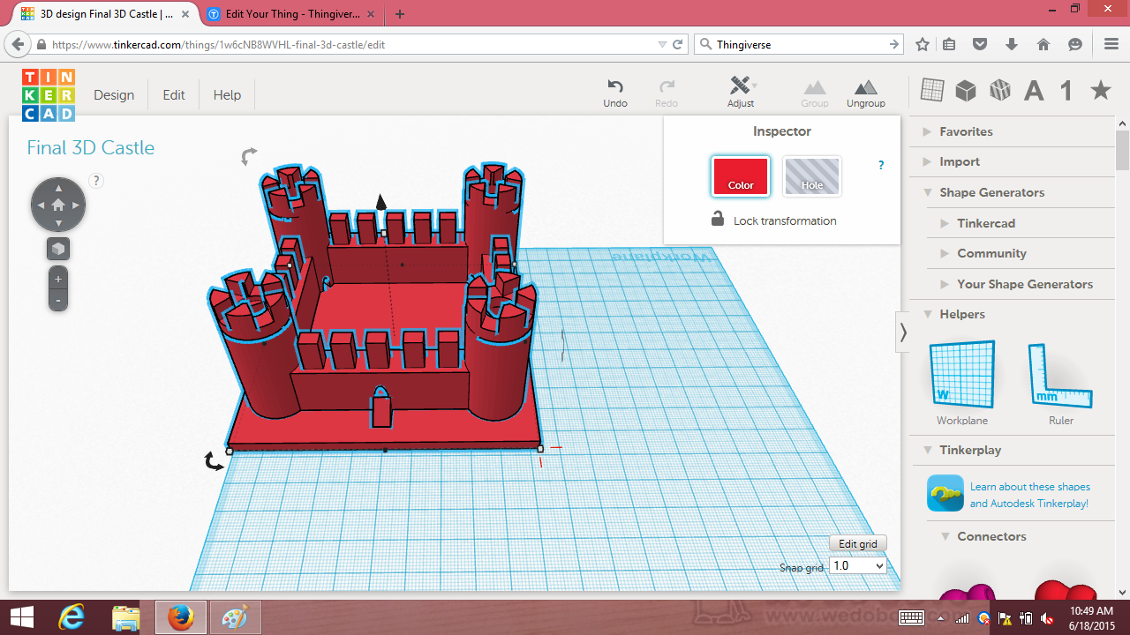Image resolution: width=1130 pixels, height=635 pixels.
Task: Open the Windows Start button
Action: (x=21, y=617)
